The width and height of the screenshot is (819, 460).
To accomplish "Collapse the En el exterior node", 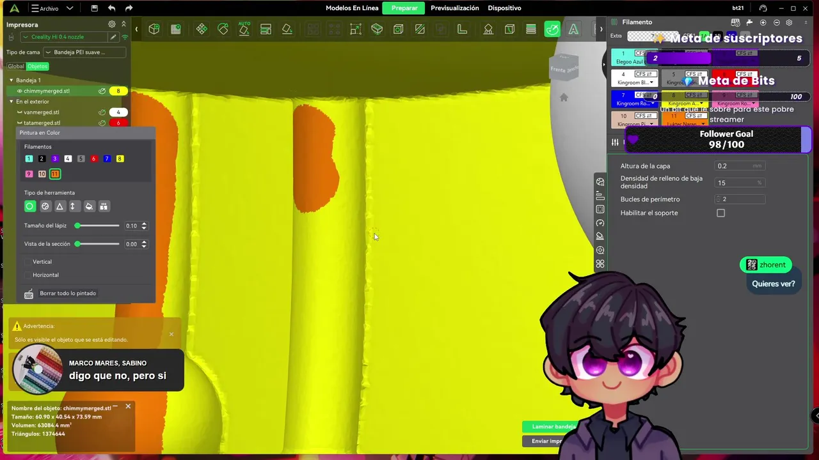I will (11, 102).
